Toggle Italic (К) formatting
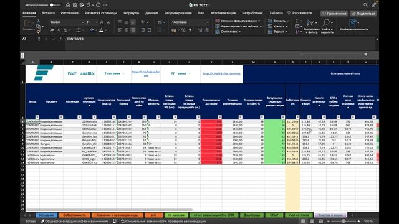 coord(59,30)
